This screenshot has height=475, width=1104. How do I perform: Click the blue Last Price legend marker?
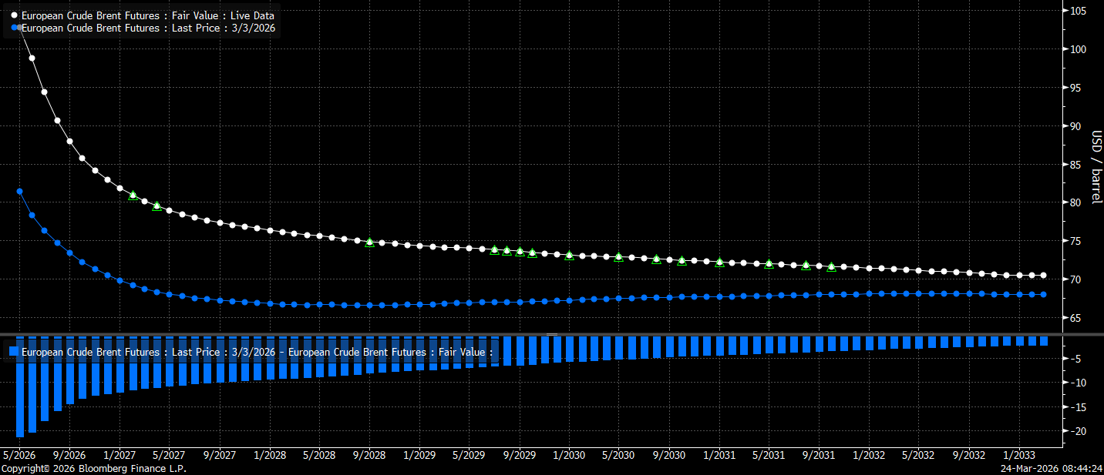(15, 28)
